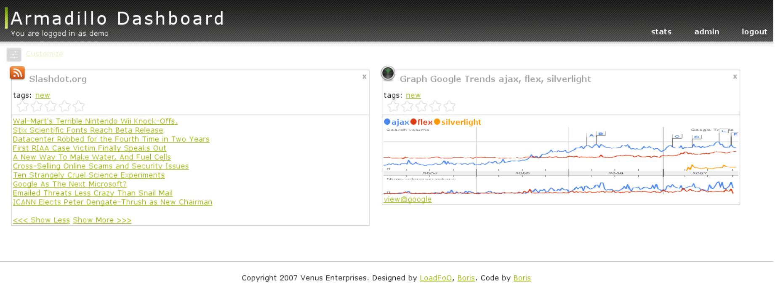Close the Slashdot.org widget
This screenshot has height=297, width=775.
[x=364, y=76]
